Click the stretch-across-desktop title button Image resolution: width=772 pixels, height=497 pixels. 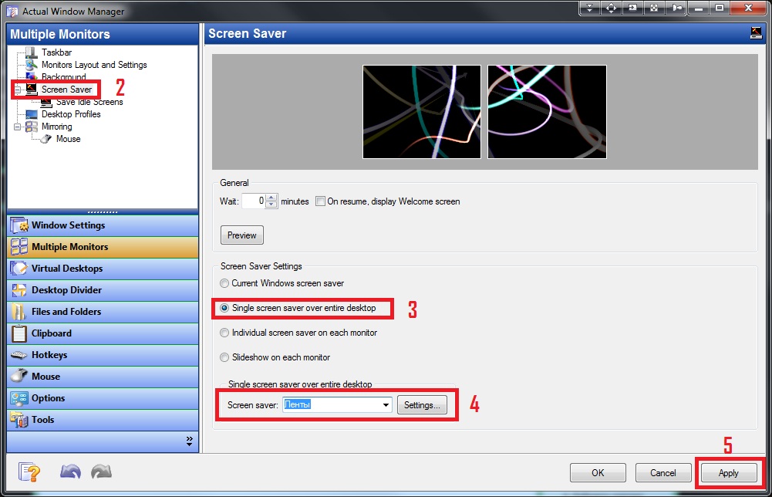coord(654,8)
